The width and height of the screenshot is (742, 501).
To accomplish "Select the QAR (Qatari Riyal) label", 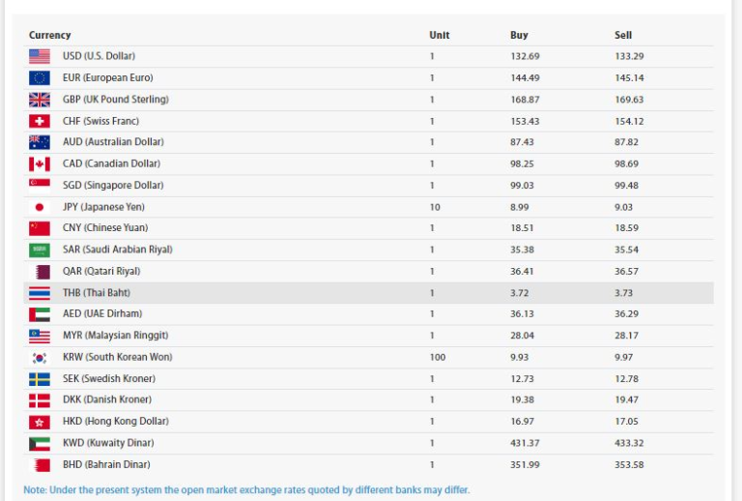I will point(101,272).
